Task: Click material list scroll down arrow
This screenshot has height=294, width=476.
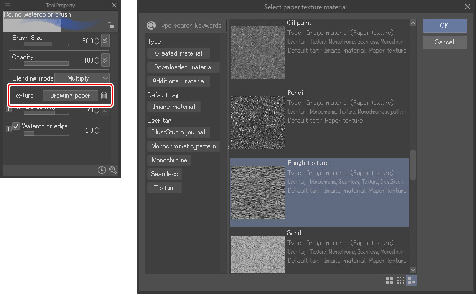Action: click(x=413, y=270)
